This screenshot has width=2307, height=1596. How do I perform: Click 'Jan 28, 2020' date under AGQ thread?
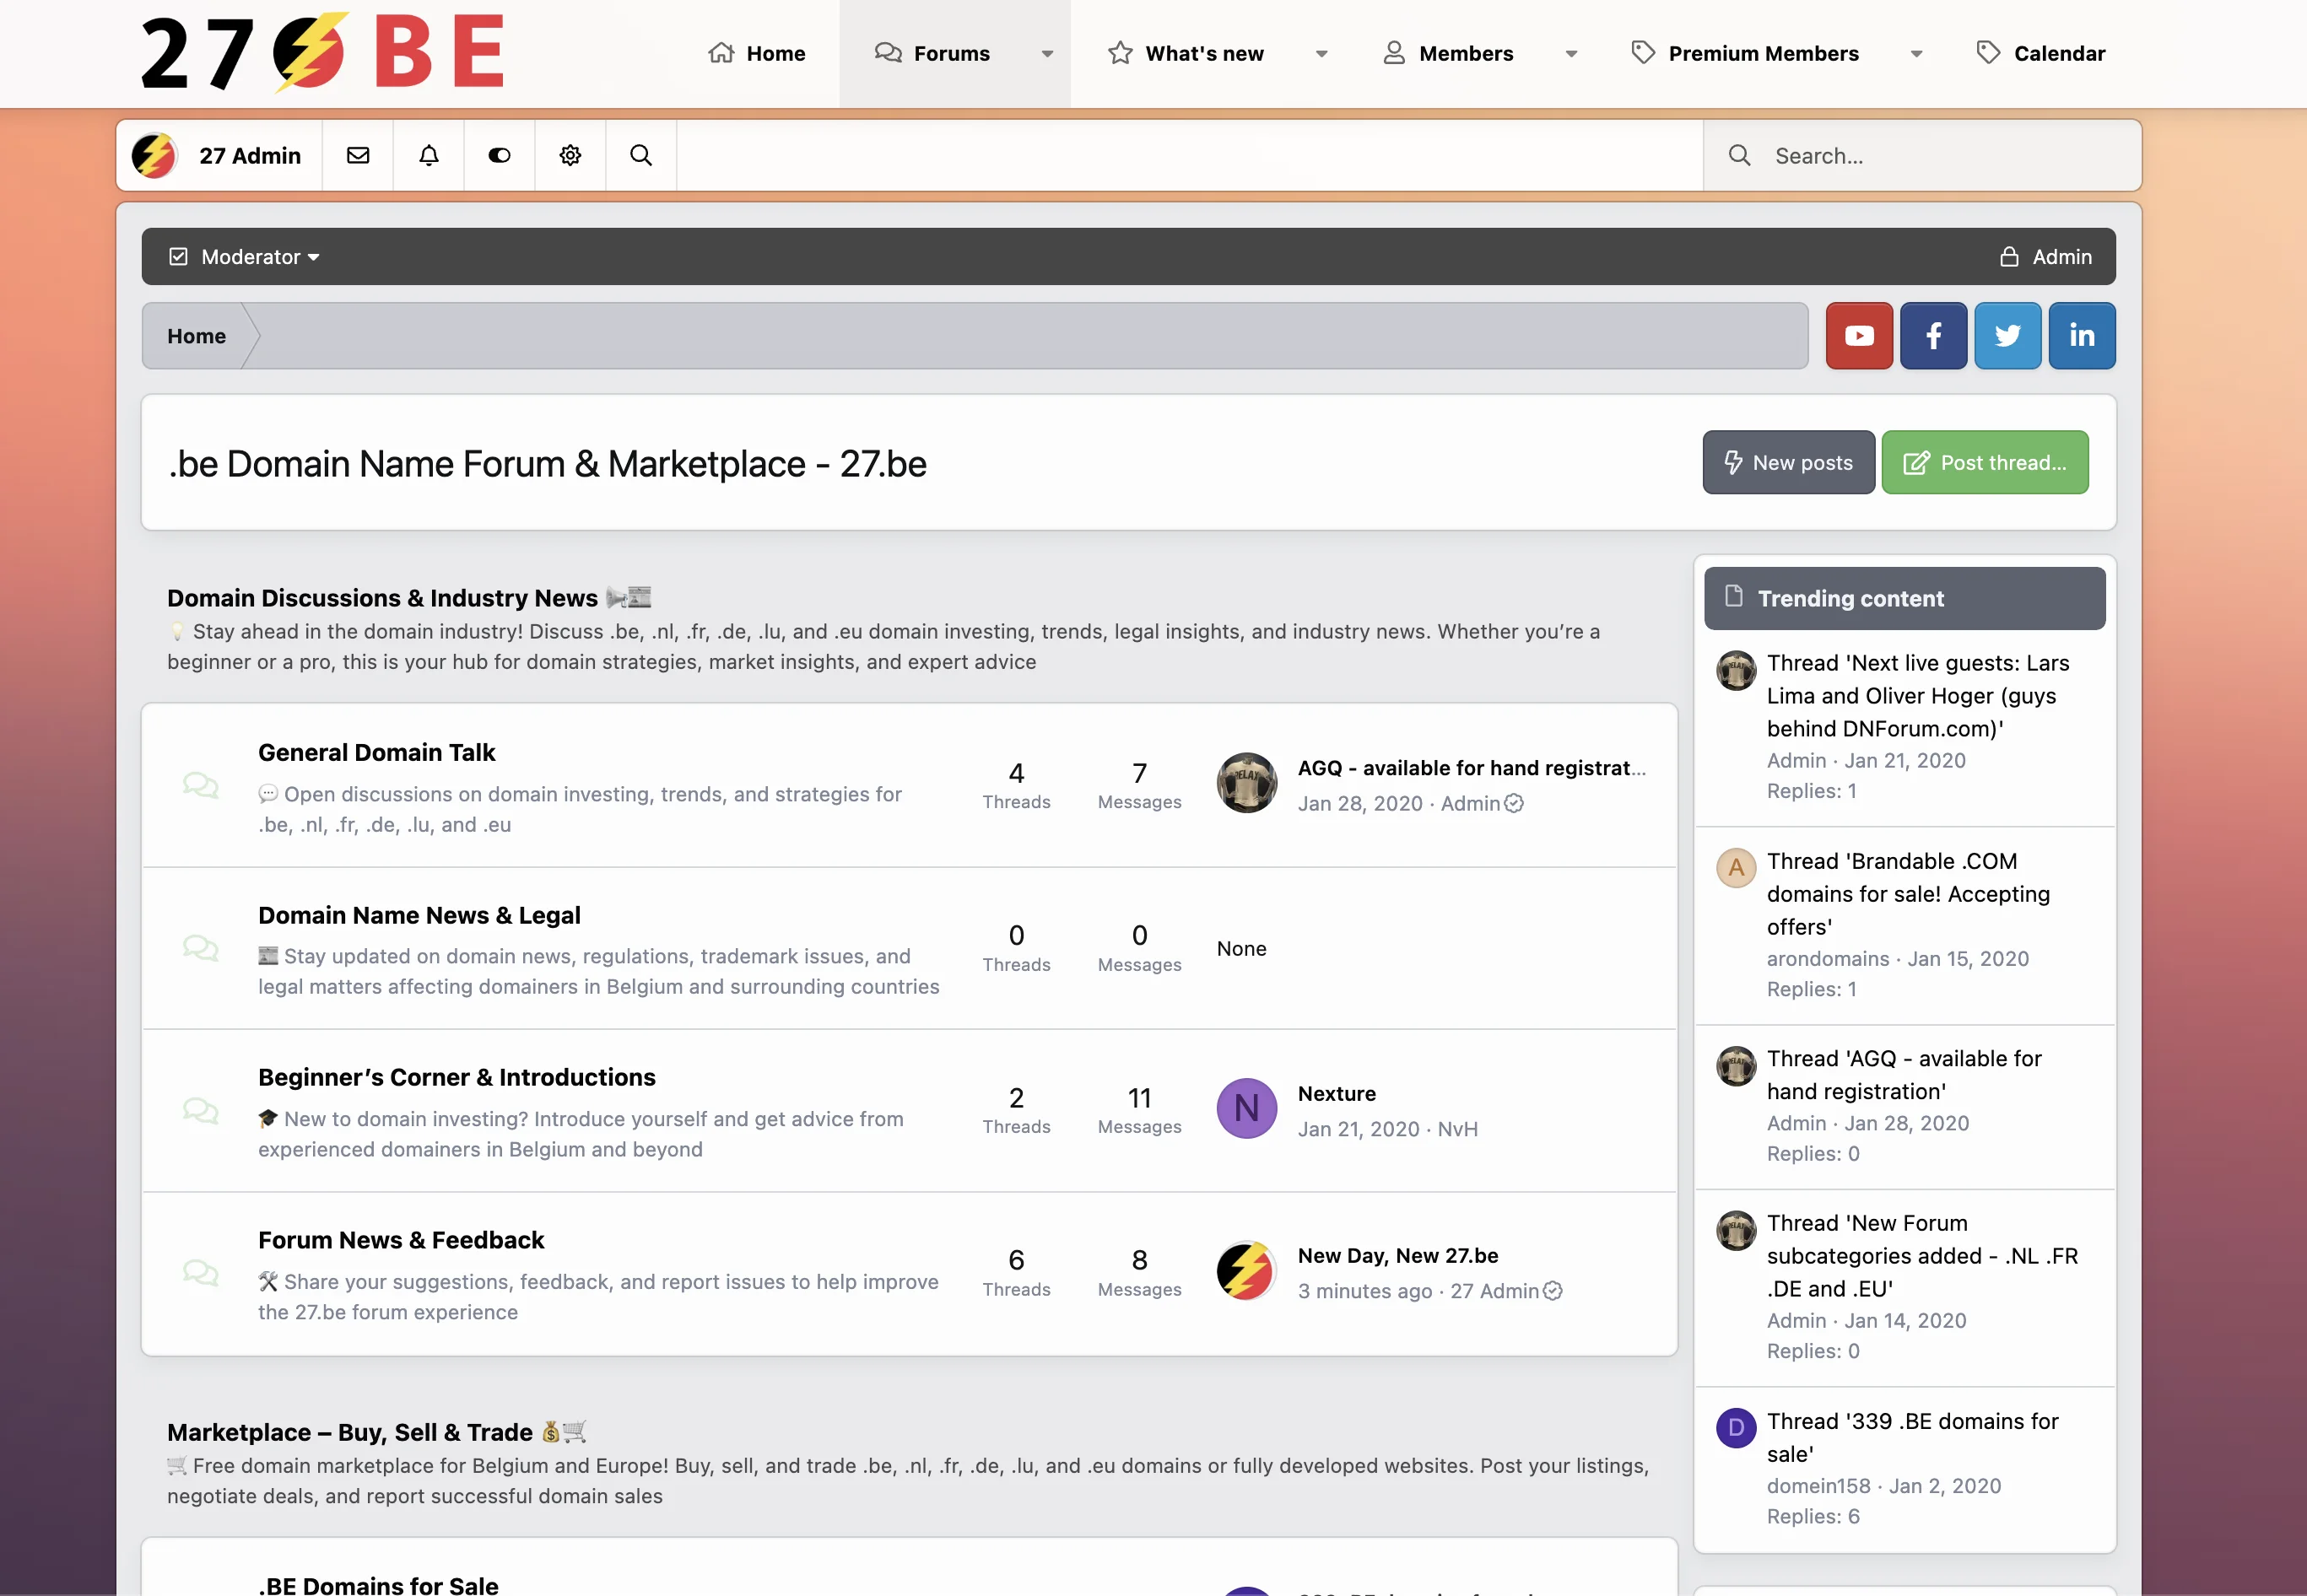(1359, 803)
